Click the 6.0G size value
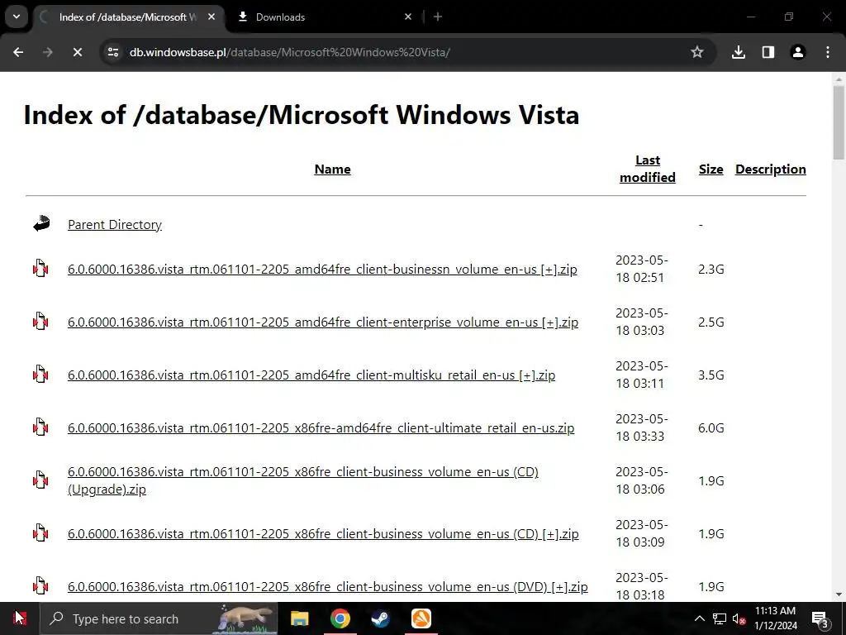 (711, 427)
